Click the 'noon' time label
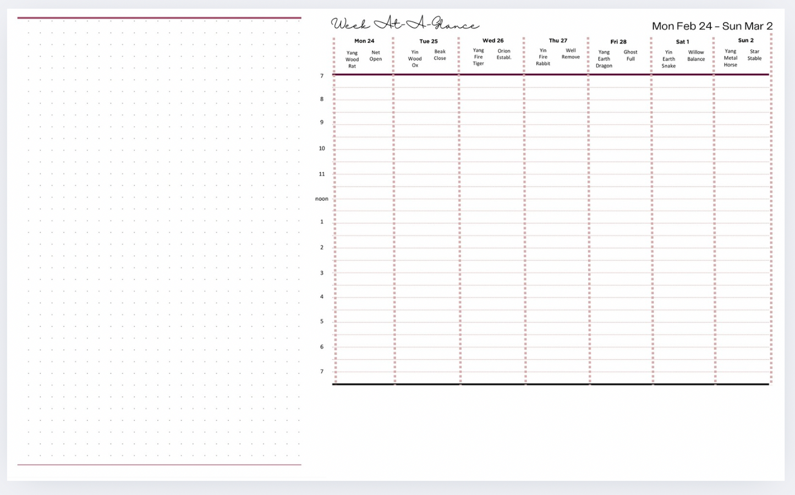 [322, 199]
